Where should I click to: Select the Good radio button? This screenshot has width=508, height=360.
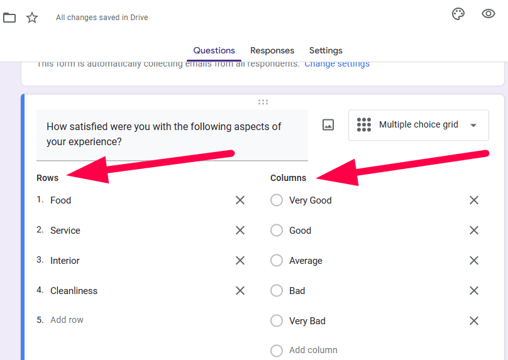coord(277,231)
